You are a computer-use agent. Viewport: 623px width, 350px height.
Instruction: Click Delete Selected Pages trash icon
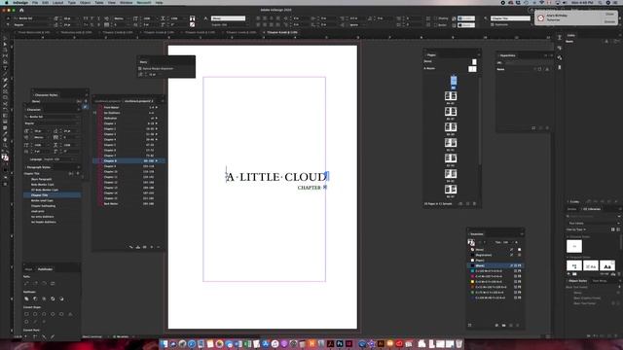click(x=474, y=203)
